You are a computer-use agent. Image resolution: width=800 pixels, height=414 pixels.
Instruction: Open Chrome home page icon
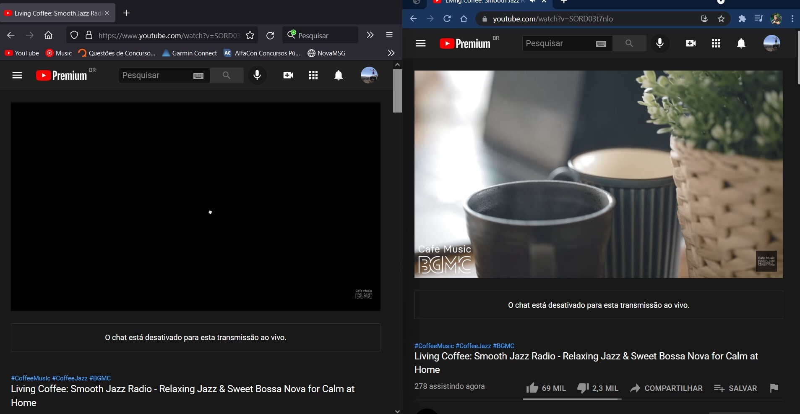464,18
